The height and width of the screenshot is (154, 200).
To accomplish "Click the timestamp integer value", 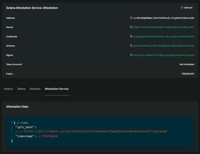I will 50,136.
